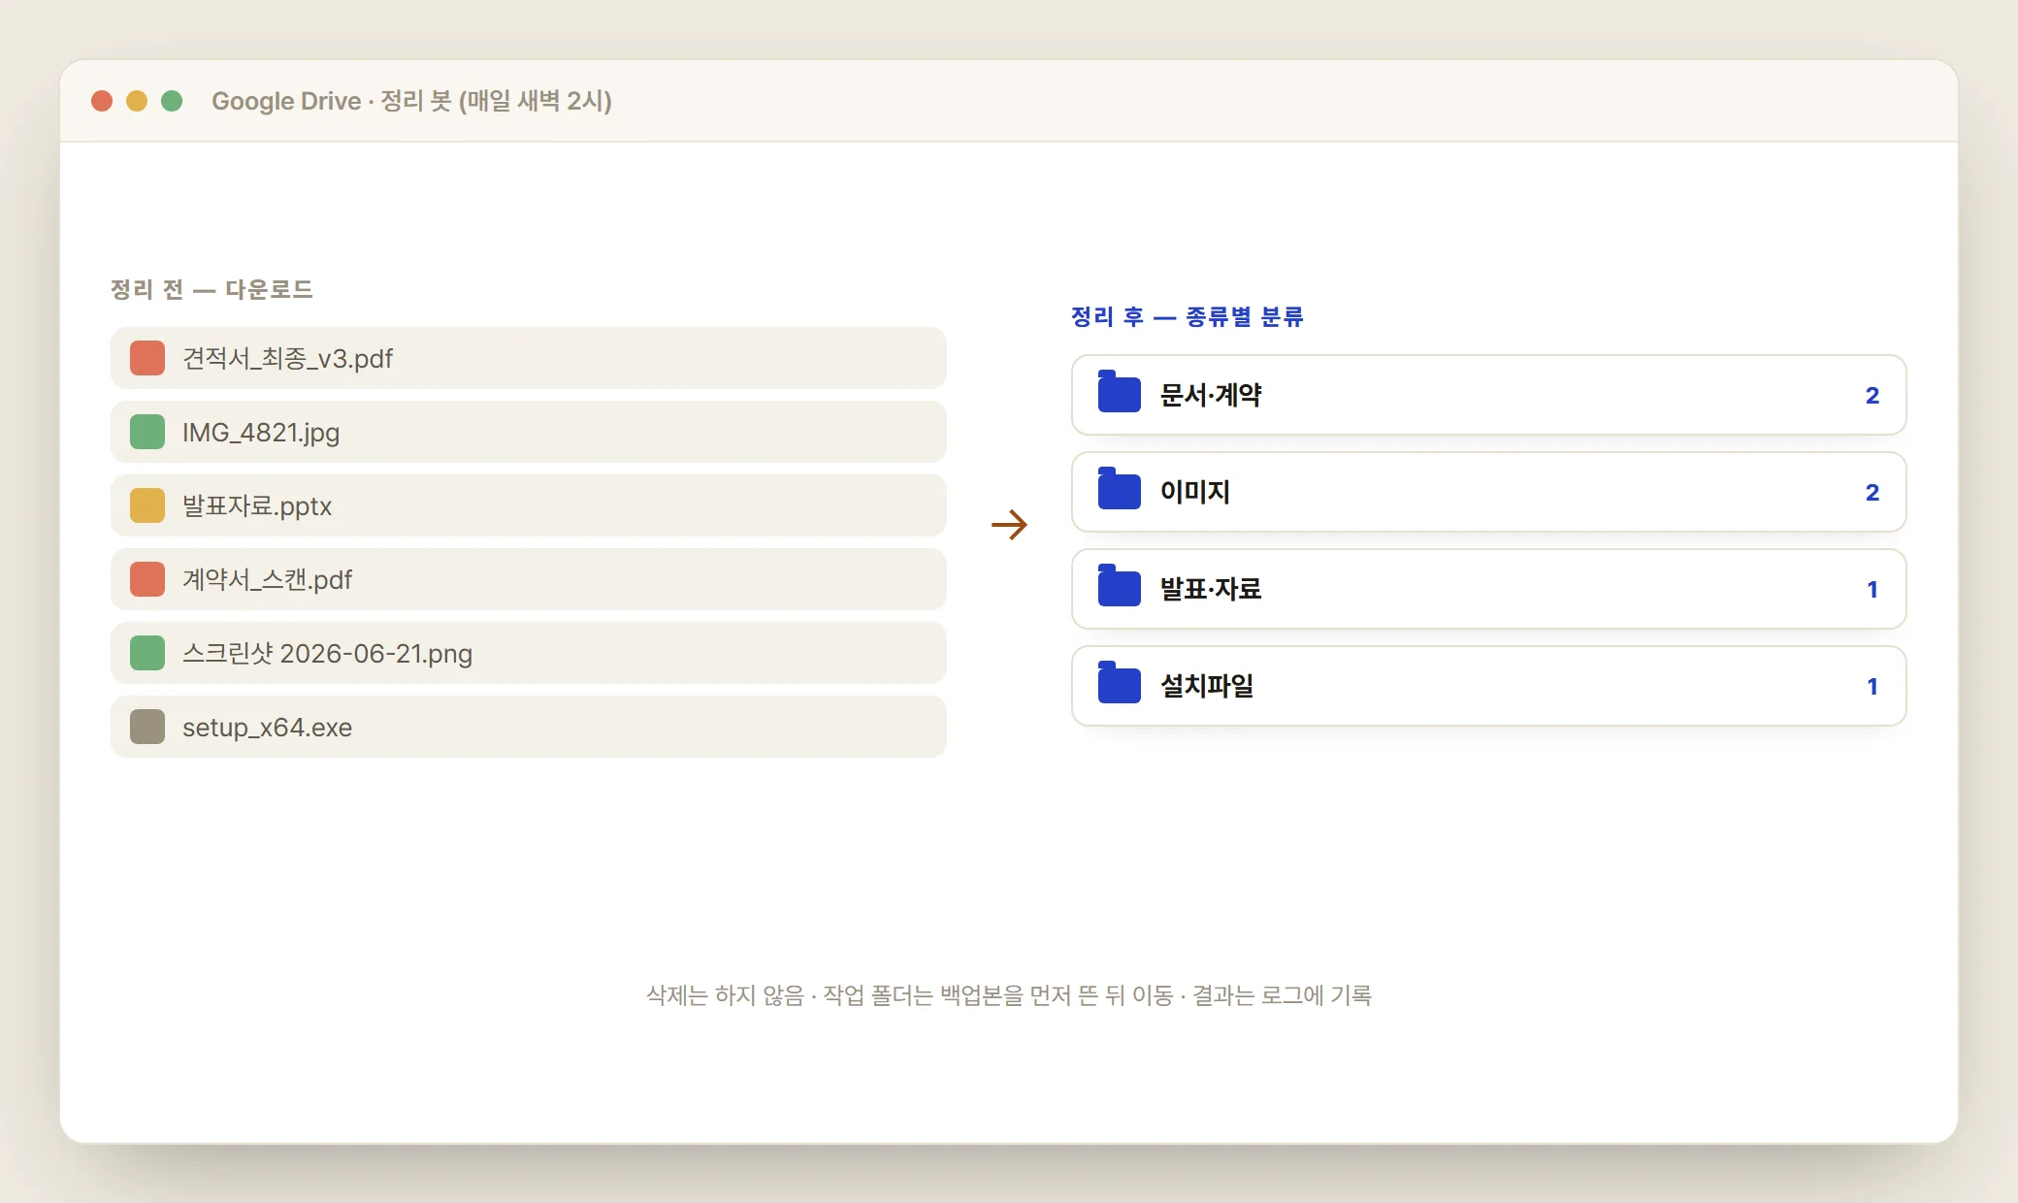This screenshot has height=1203, width=2018.
Task: Click the folder icon for 발표·자료
Action: 1119,586
